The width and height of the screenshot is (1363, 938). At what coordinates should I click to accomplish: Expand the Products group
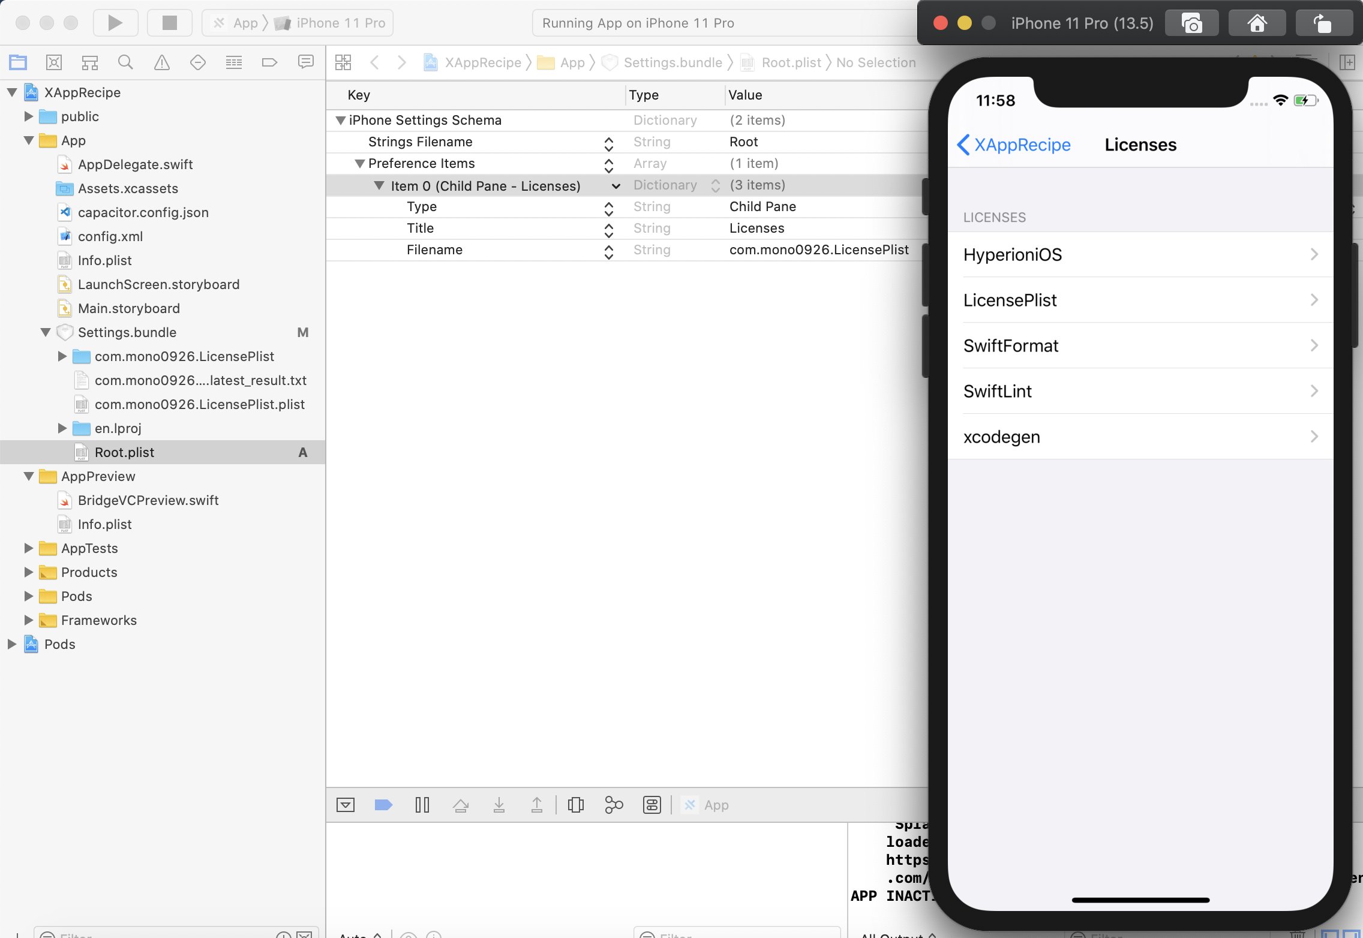pos(28,572)
